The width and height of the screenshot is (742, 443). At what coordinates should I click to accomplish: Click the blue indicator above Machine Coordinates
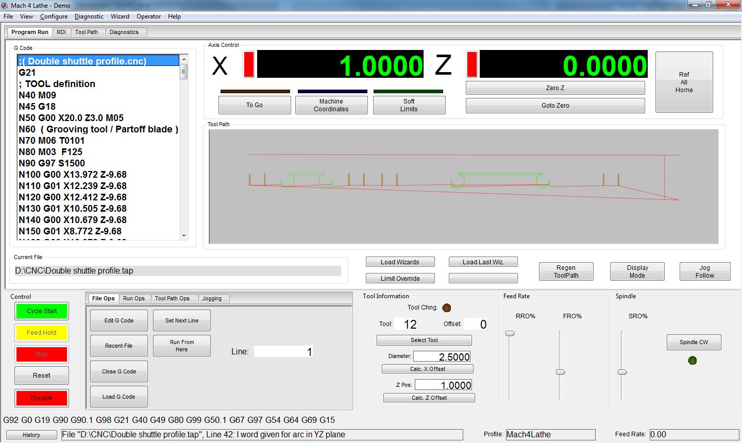click(x=332, y=92)
